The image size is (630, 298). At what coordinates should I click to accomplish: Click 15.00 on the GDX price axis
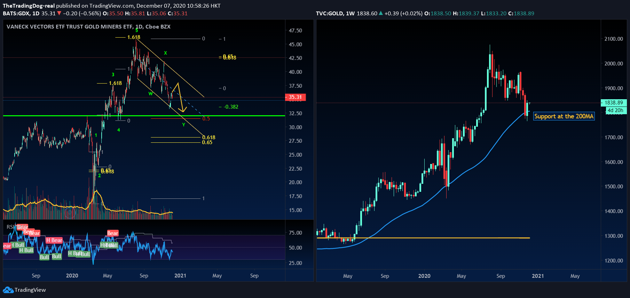coord(296,210)
